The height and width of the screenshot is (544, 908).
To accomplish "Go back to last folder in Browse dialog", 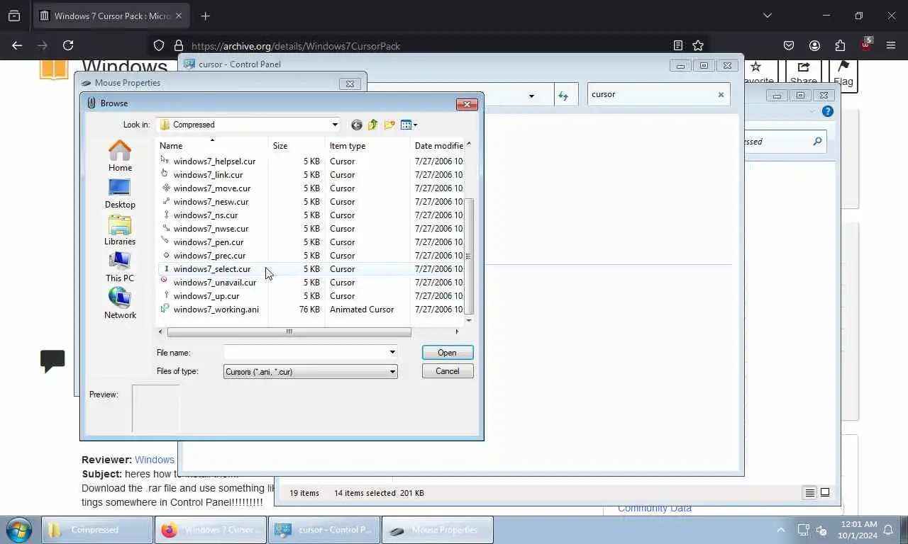I will pos(356,125).
